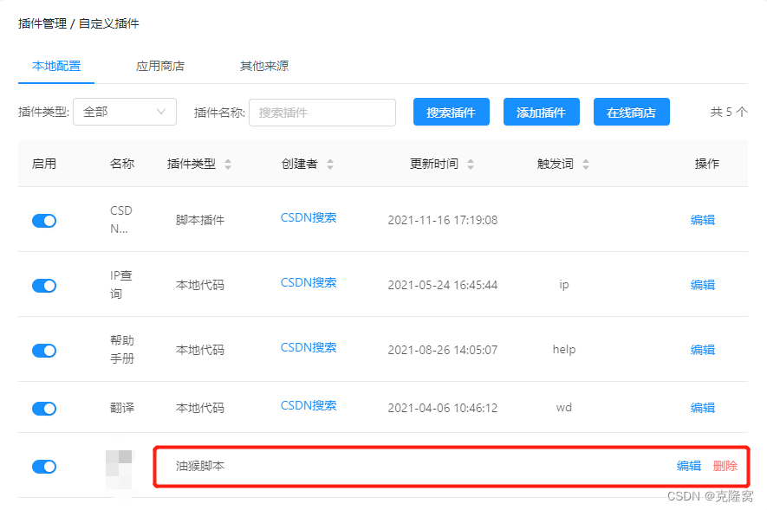Sort by the 插件类型 column arrows
Viewport: 767px width, 510px height.
(228, 164)
